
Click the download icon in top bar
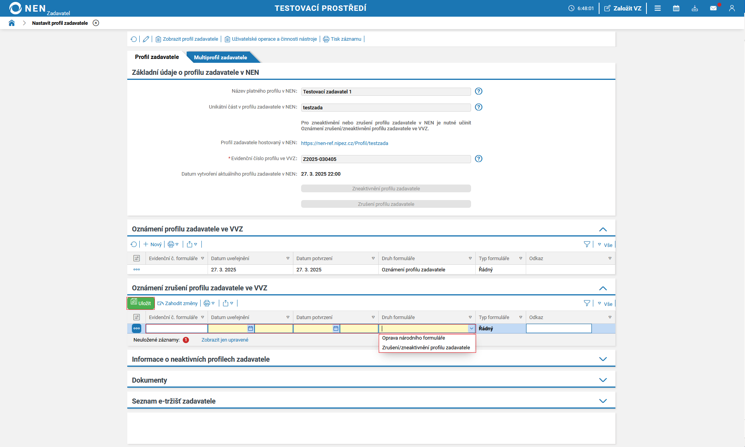click(x=695, y=8)
